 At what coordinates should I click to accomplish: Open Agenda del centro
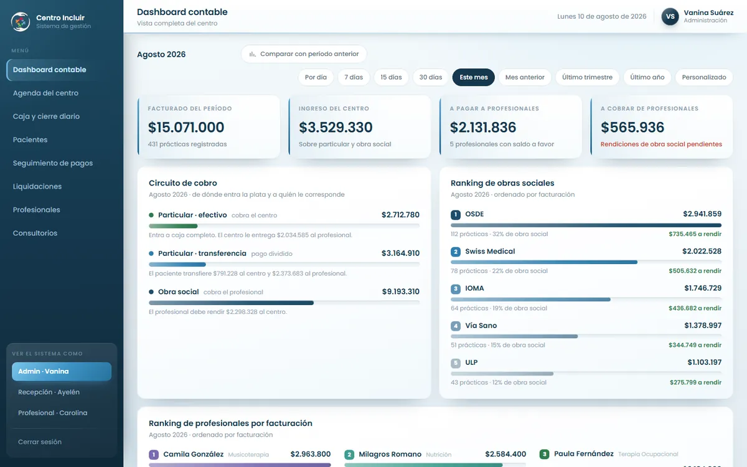(62, 93)
